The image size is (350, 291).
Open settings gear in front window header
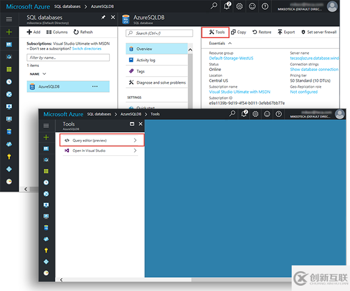[256, 114]
